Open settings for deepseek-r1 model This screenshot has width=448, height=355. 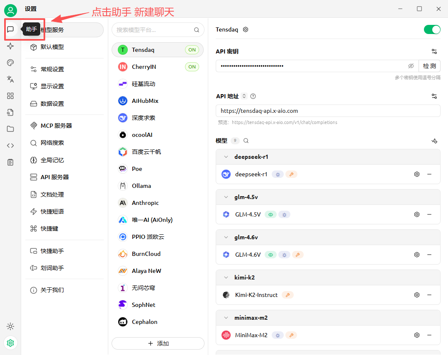click(417, 174)
